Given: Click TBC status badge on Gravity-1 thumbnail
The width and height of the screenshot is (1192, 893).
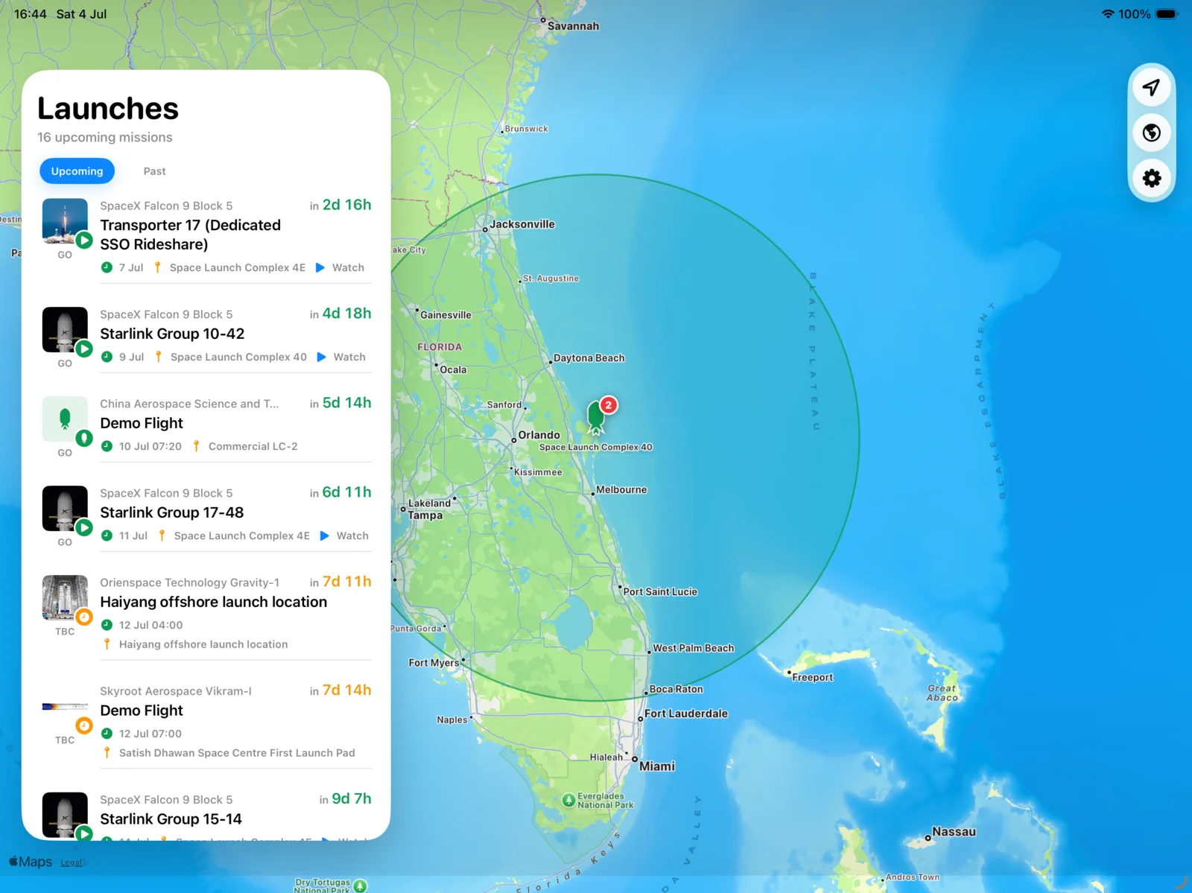Looking at the screenshot, I should click(x=84, y=617).
